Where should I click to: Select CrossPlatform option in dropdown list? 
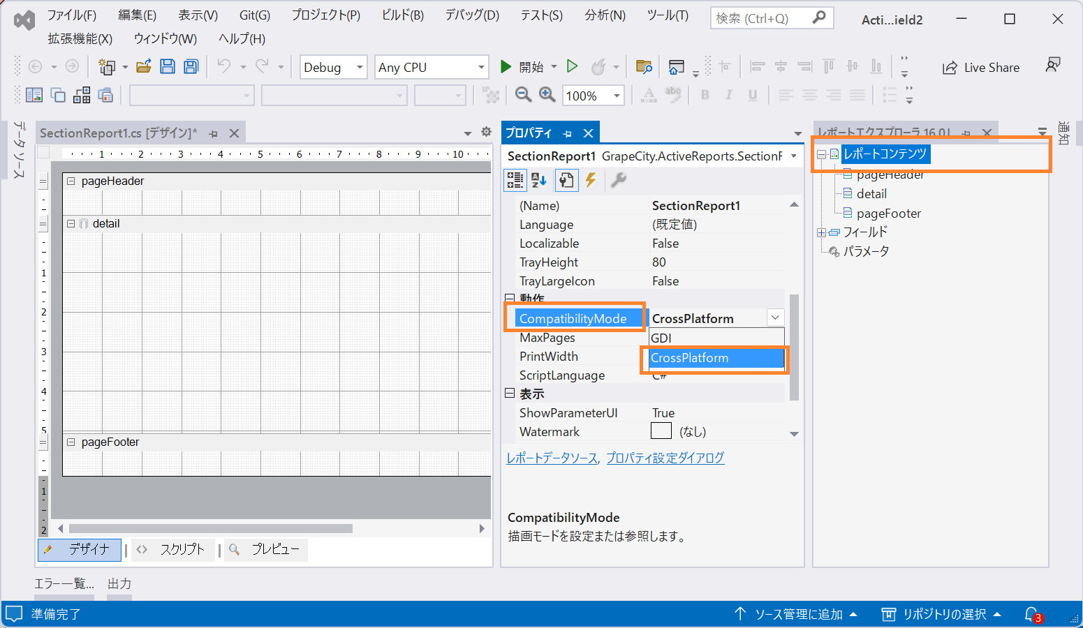(x=716, y=357)
